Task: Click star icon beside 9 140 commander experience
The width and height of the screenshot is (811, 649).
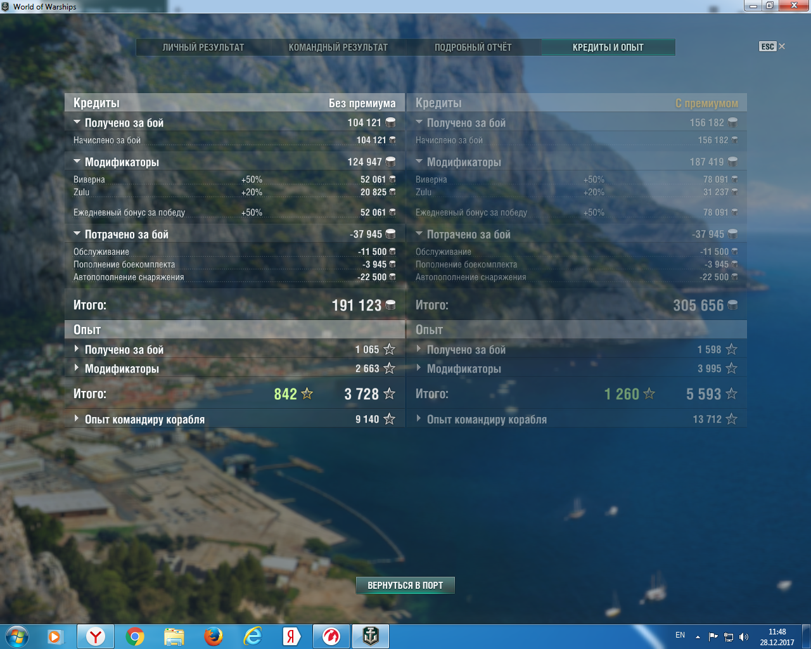Action: click(390, 419)
